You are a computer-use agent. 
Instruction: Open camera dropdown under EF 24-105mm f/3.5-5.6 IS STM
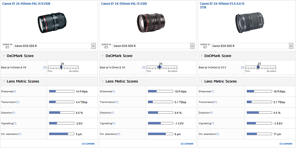tap(252, 46)
